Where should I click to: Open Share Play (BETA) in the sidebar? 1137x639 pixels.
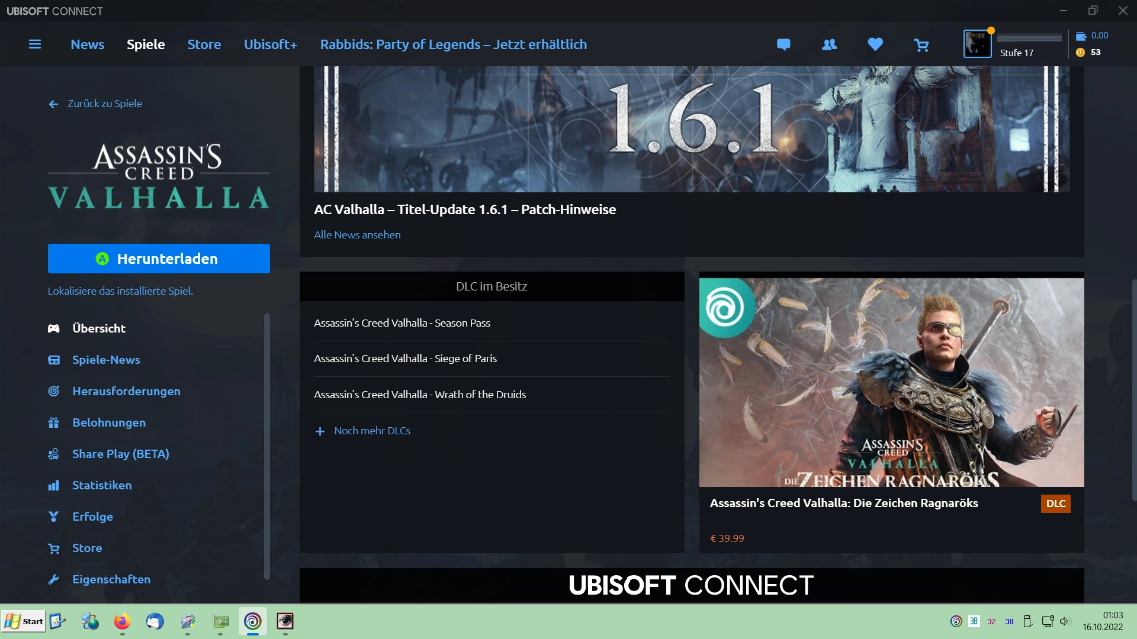click(109, 454)
